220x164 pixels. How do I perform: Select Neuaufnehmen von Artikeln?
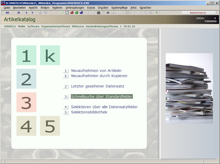tap(96, 71)
